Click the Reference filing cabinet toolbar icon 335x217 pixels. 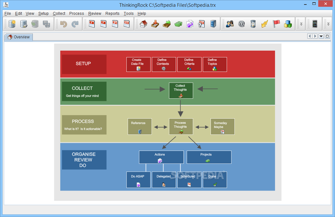coord(213,24)
